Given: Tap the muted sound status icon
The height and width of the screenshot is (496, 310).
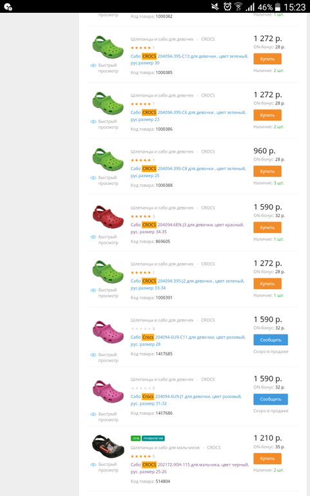Looking at the screenshot, I should [215, 6].
